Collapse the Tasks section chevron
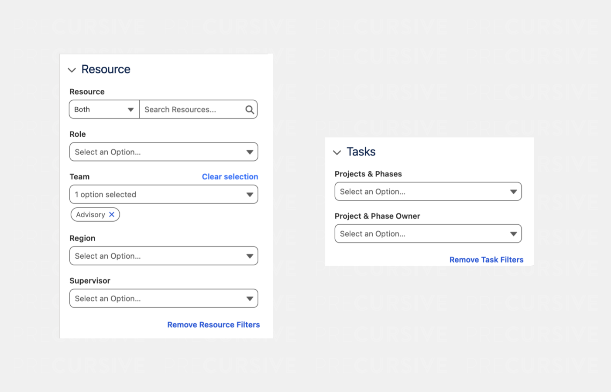The width and height of the screenshot is (611, 392). [x=337, y=152]
